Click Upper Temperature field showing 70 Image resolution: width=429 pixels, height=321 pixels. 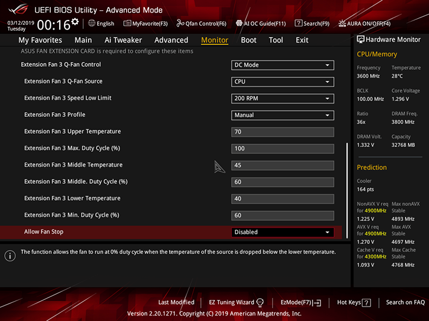[x=282, y=132]
